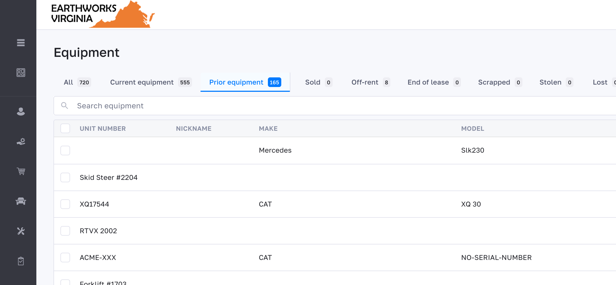Open the dashboard grid icon
Viewport: 616px width, 285px height.
click(x=21, y=73)
